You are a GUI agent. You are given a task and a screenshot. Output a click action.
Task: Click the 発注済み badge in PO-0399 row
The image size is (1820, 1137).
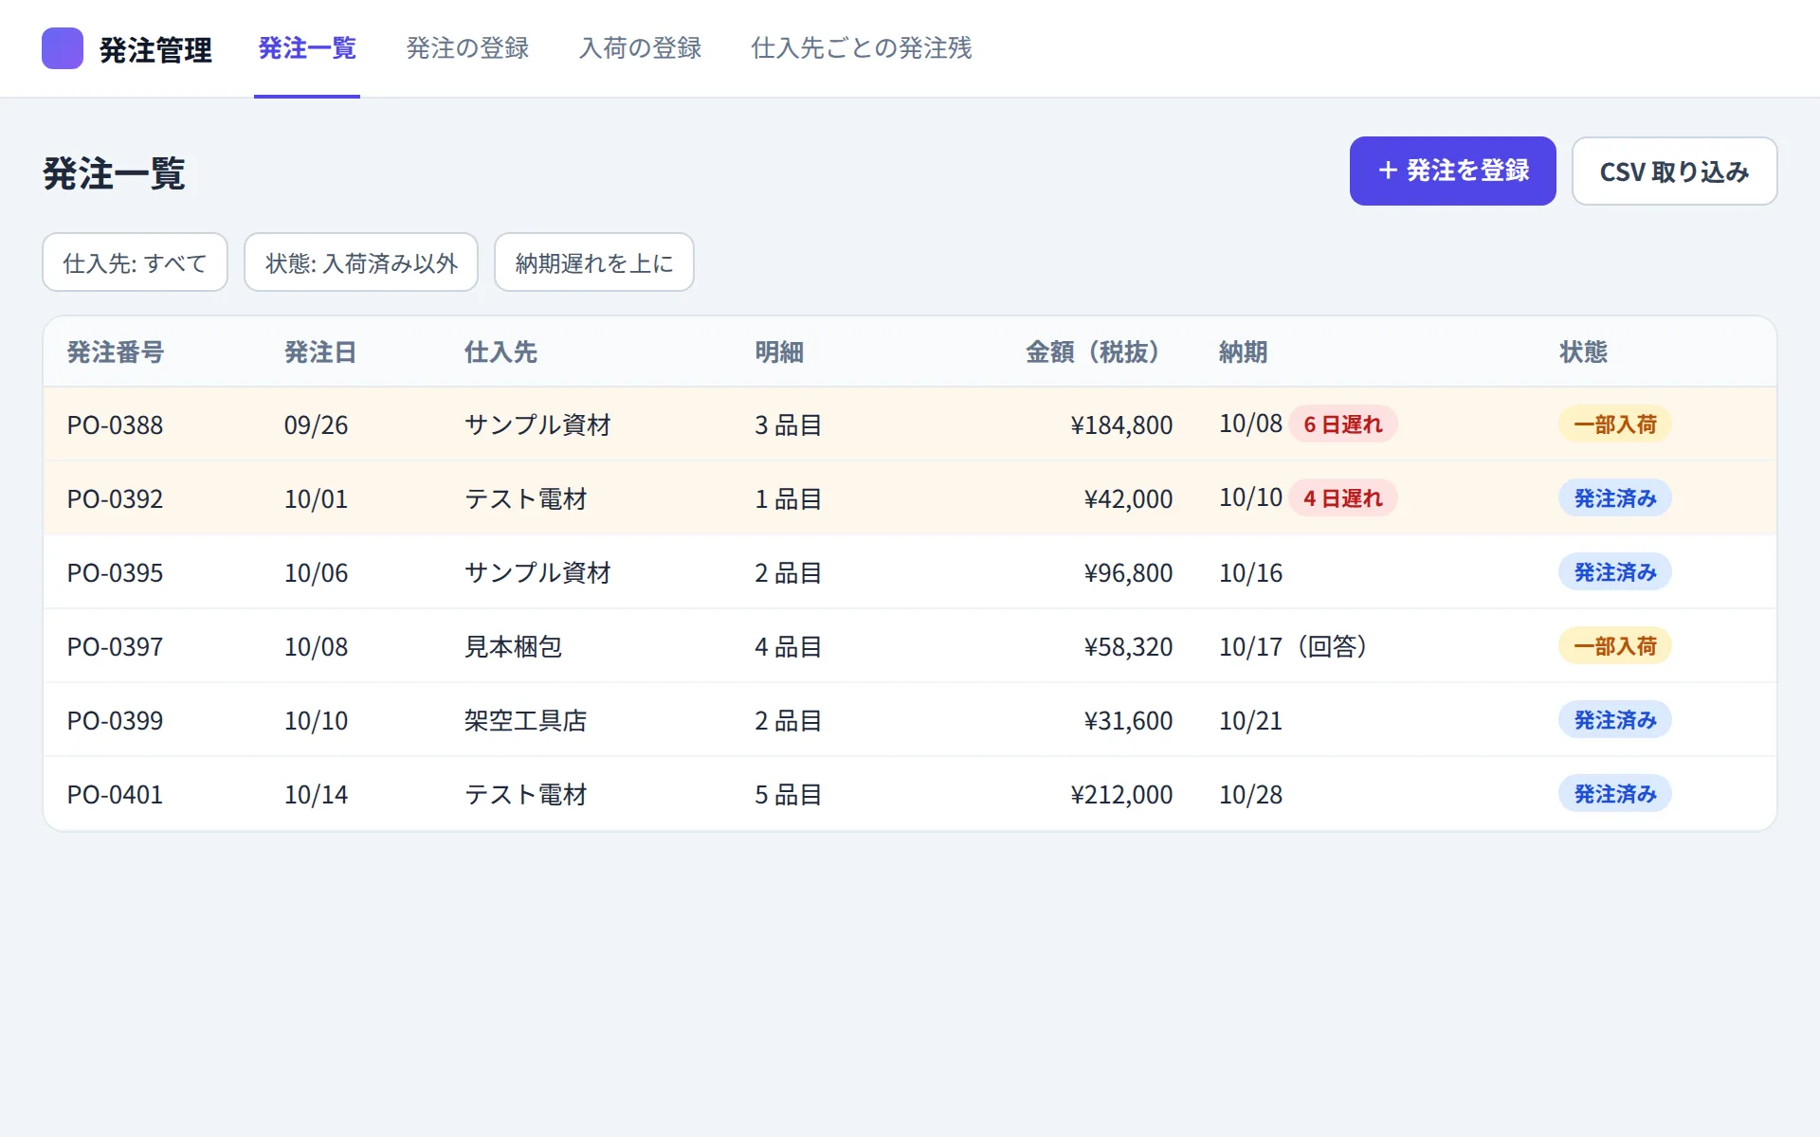pyautogui.click(x=1615, y=720)
